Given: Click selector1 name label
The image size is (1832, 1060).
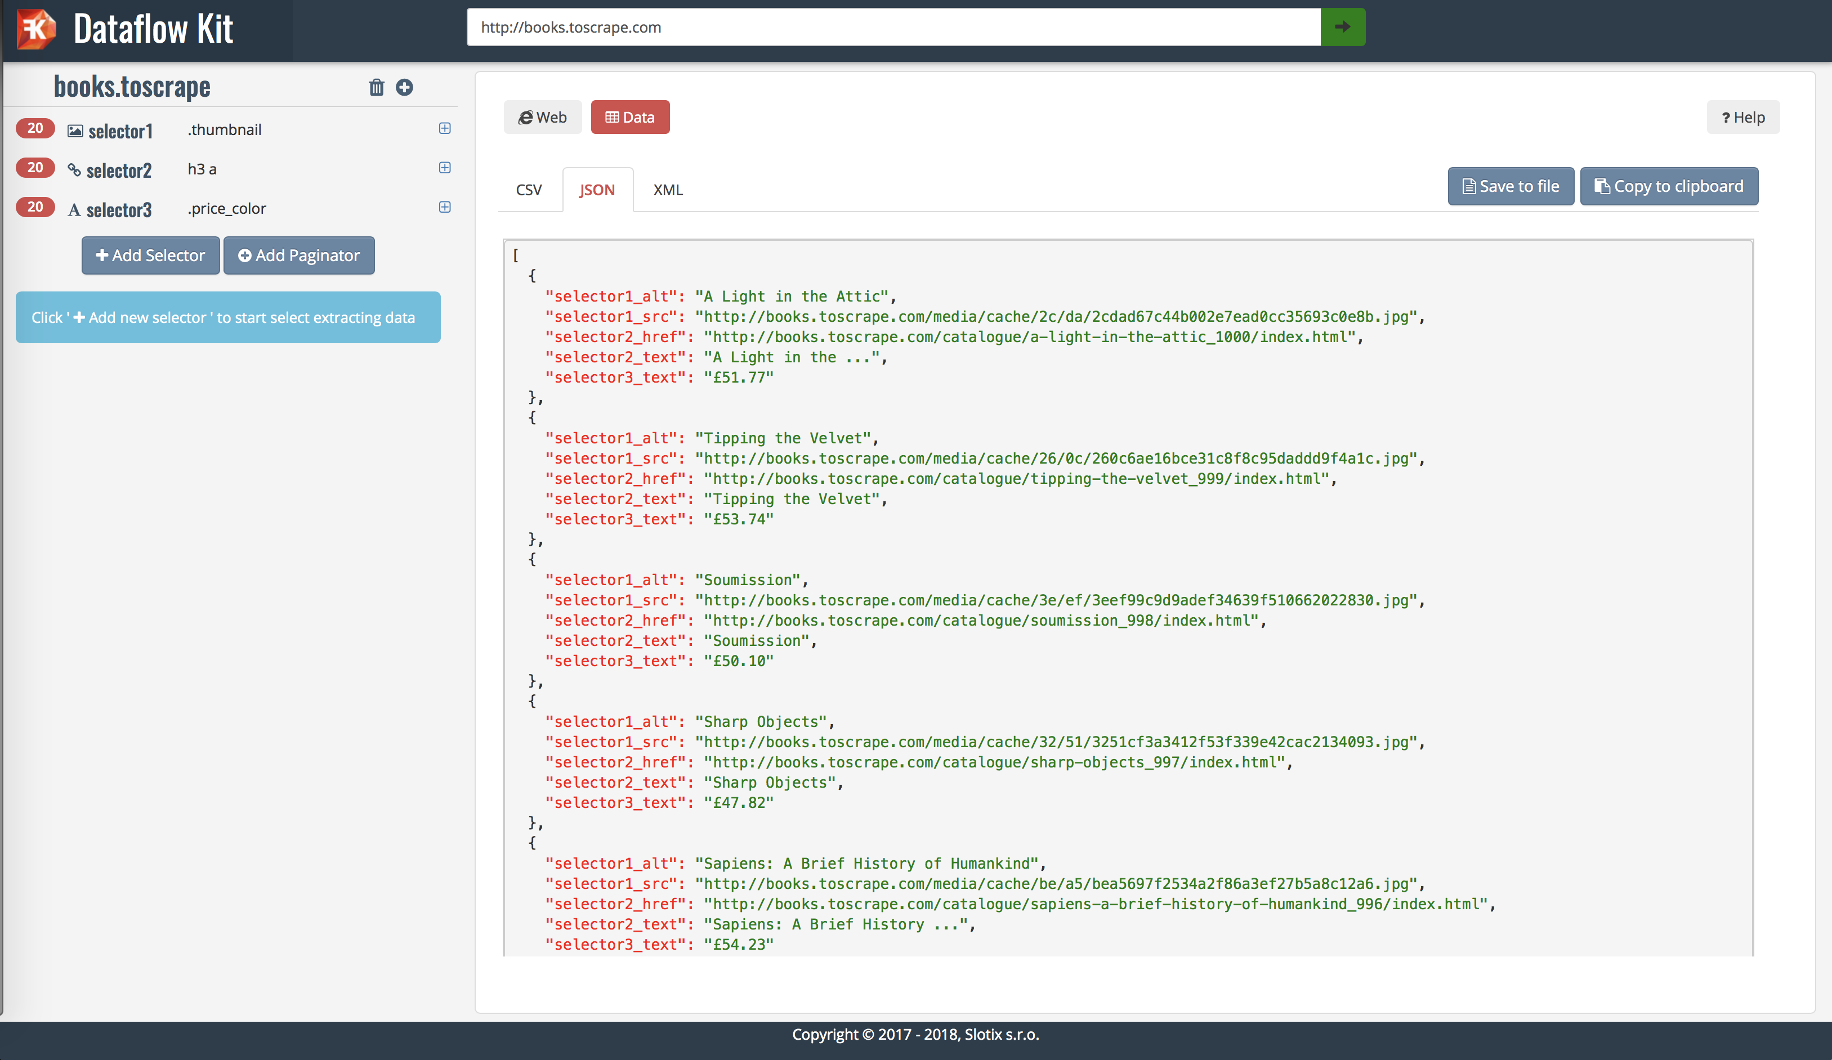Looking at the screenshot, I should [x=120, y=131].
